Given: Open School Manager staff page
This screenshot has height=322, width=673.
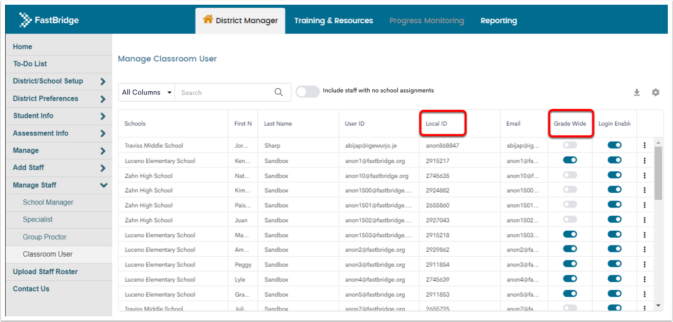Looking at the screenshot, I should (x=59, y=202).
